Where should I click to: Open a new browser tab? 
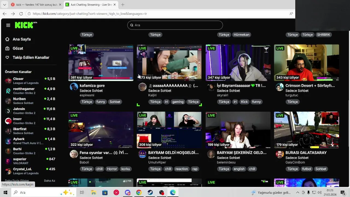pos(123,5)
